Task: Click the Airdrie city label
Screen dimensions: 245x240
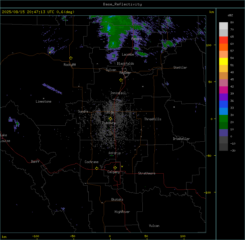Action: pos(115,153)
